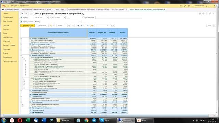The height and width of the screenshot is (123, 219).
Task: Click the period end date field
Action: click(x=57, y=17)
